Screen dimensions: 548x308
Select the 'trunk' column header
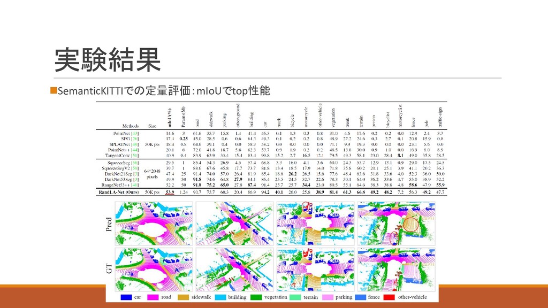click(347, 122)
